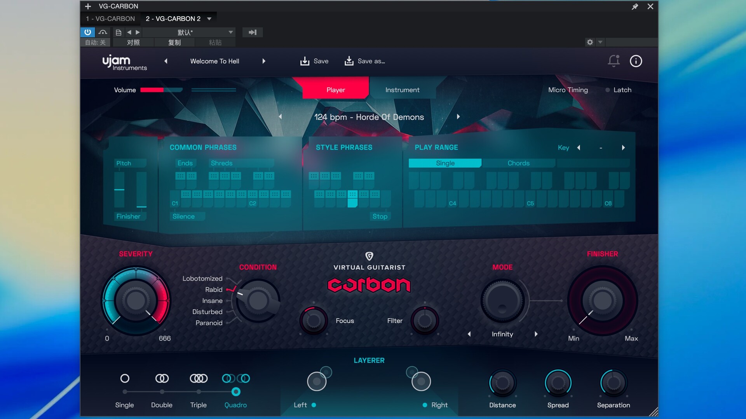This screenshot has height=419, width=746.
Task: Toggle the Latch switch
Action: tap(618, 90)
